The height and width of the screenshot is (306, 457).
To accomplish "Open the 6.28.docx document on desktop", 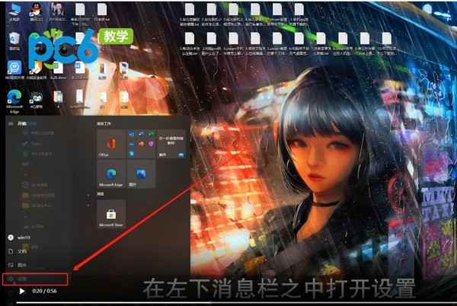I will (x=58, y=70).
